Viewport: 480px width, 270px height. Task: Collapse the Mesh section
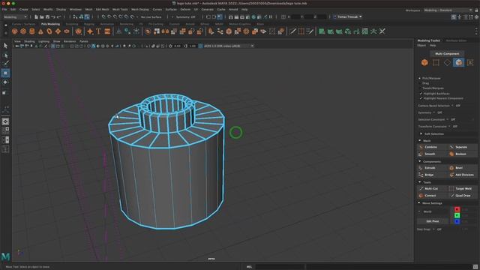pyautogui.click(x=420, y=141)
